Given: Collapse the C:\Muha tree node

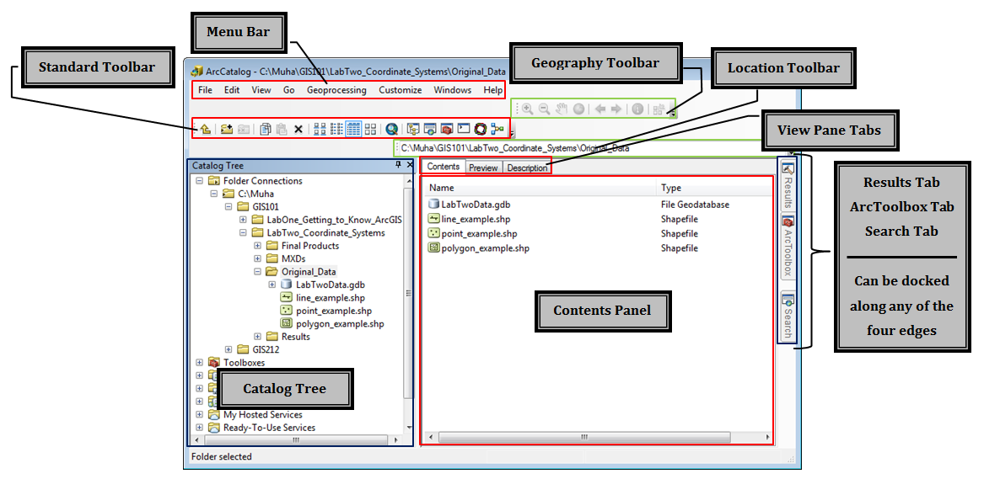Looking at the screenshot, I should click(x=214, y=194).
